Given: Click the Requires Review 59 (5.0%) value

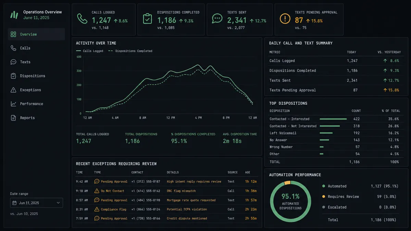Looking at the screenshot, I should point(386,197).
